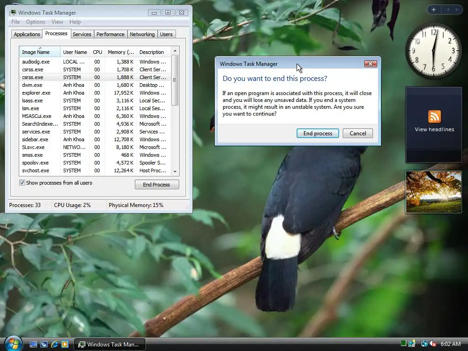This screenshot has width=468, height=351.
Task: Click the Task Manager title bar icon
Action: [x=13, y=12]
